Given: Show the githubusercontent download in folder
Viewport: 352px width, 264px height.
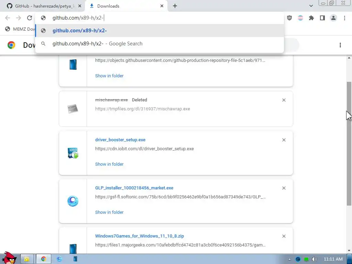Looking at the screenshot, I should [x=109, y=76].
